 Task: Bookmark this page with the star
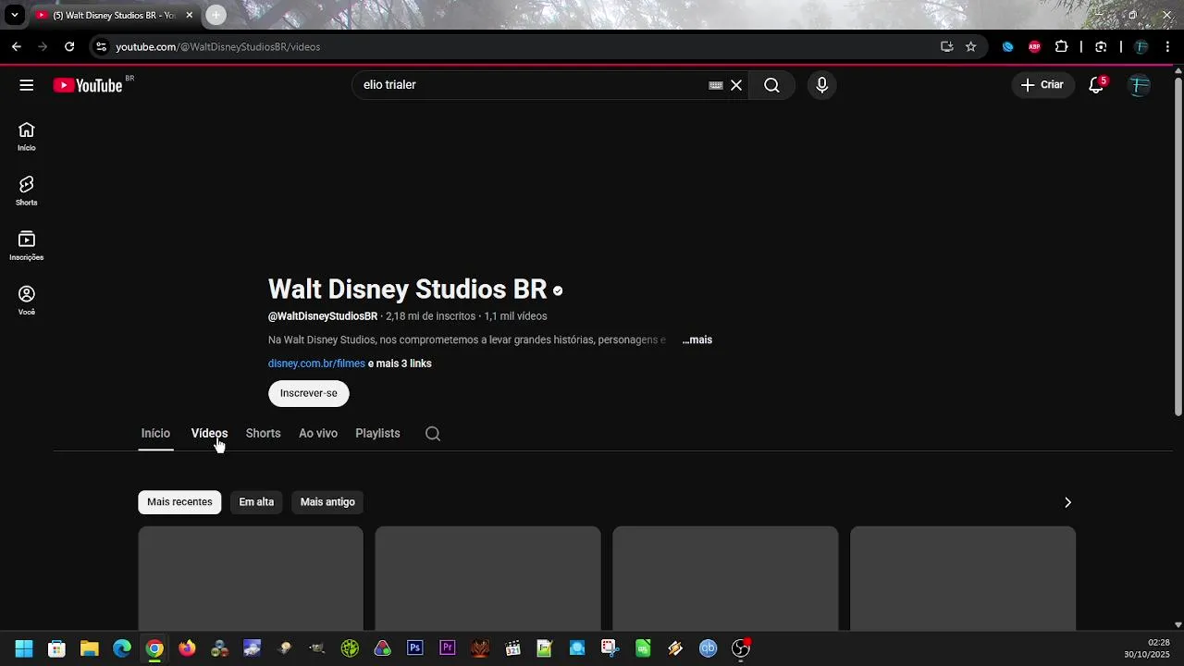[x=970, y=46]
